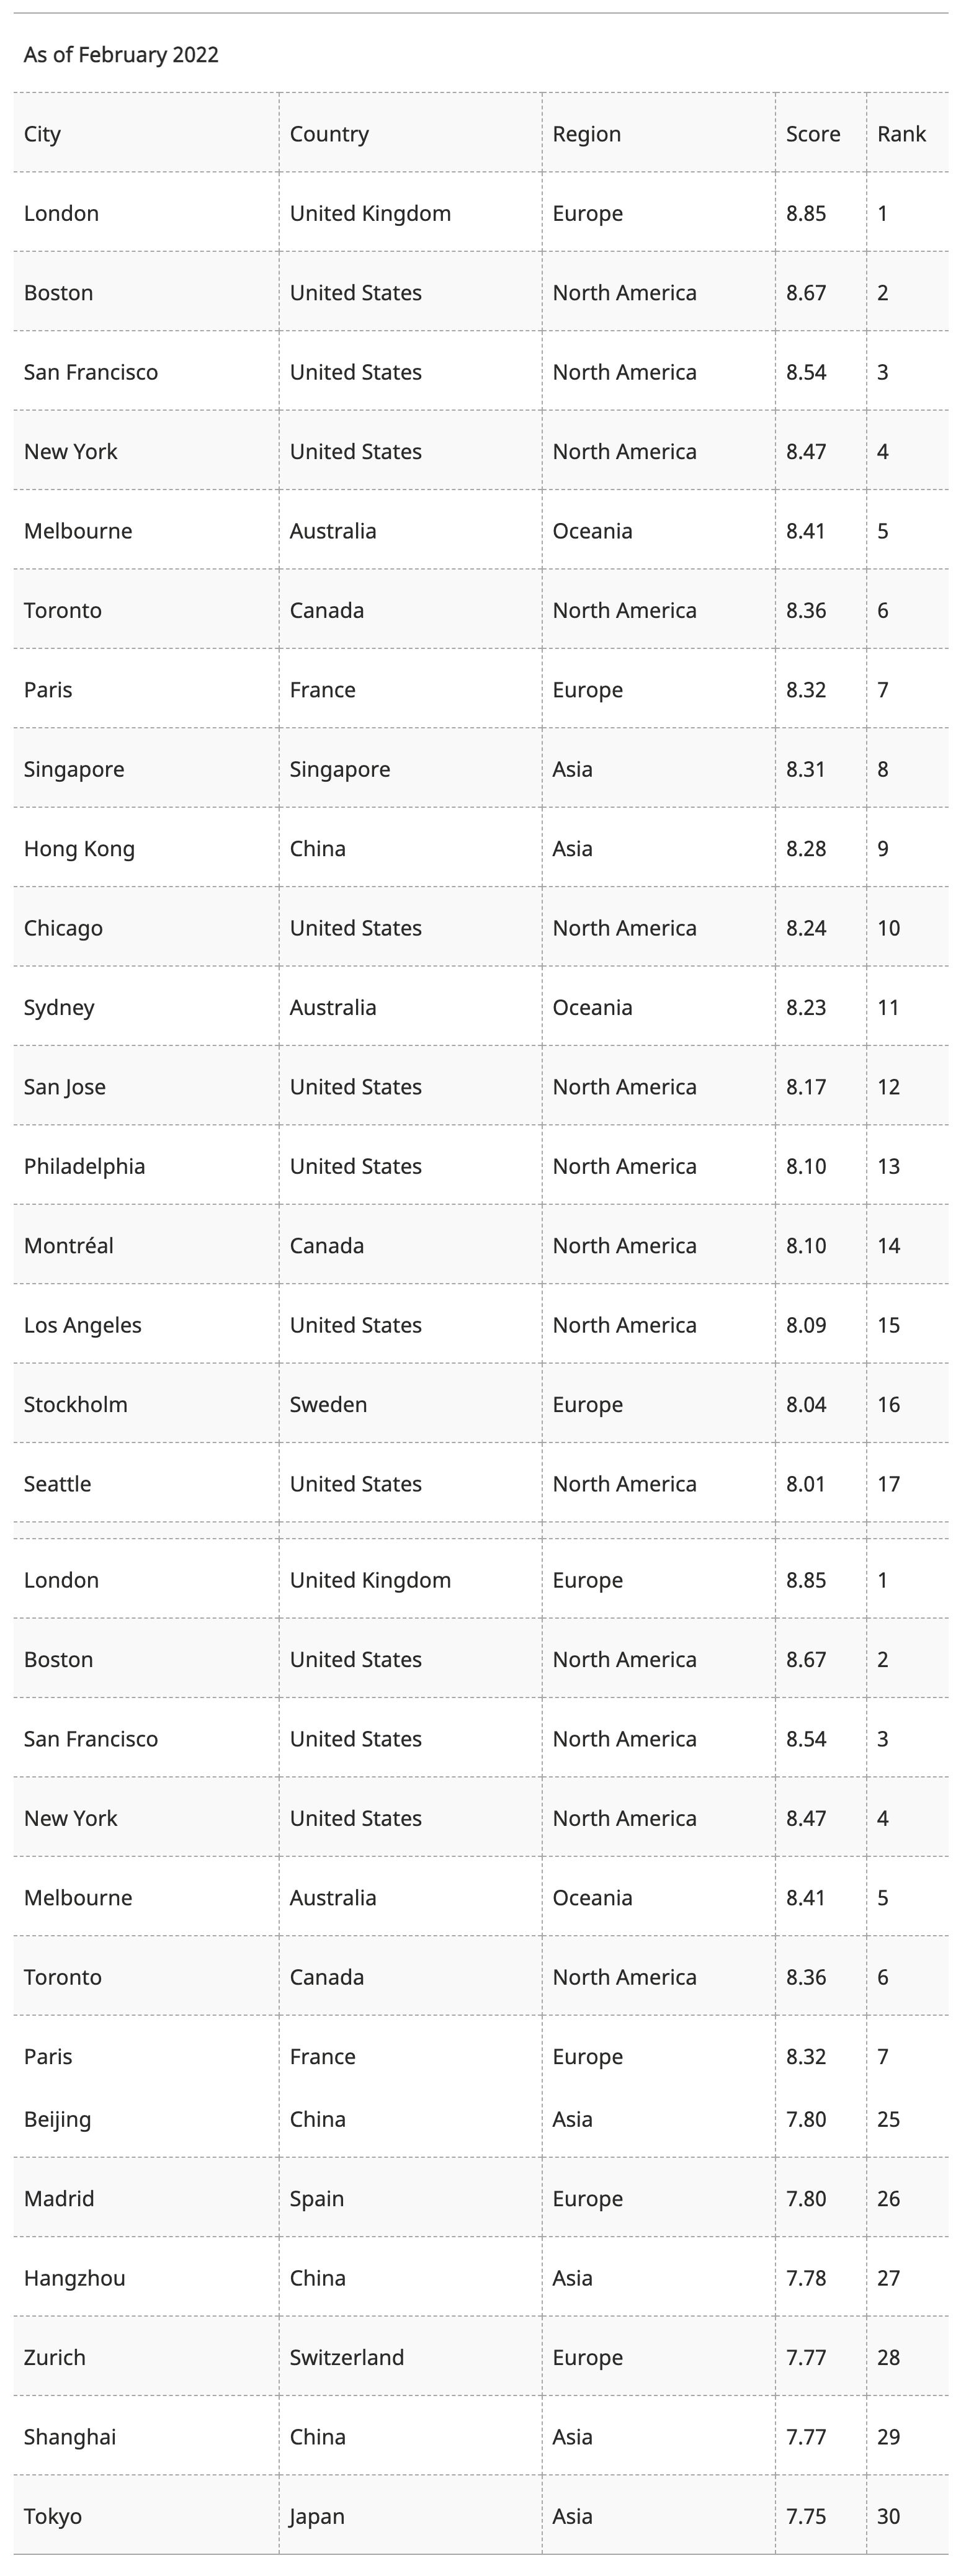Select the Sweden country cell

(x=328, y=1404)
